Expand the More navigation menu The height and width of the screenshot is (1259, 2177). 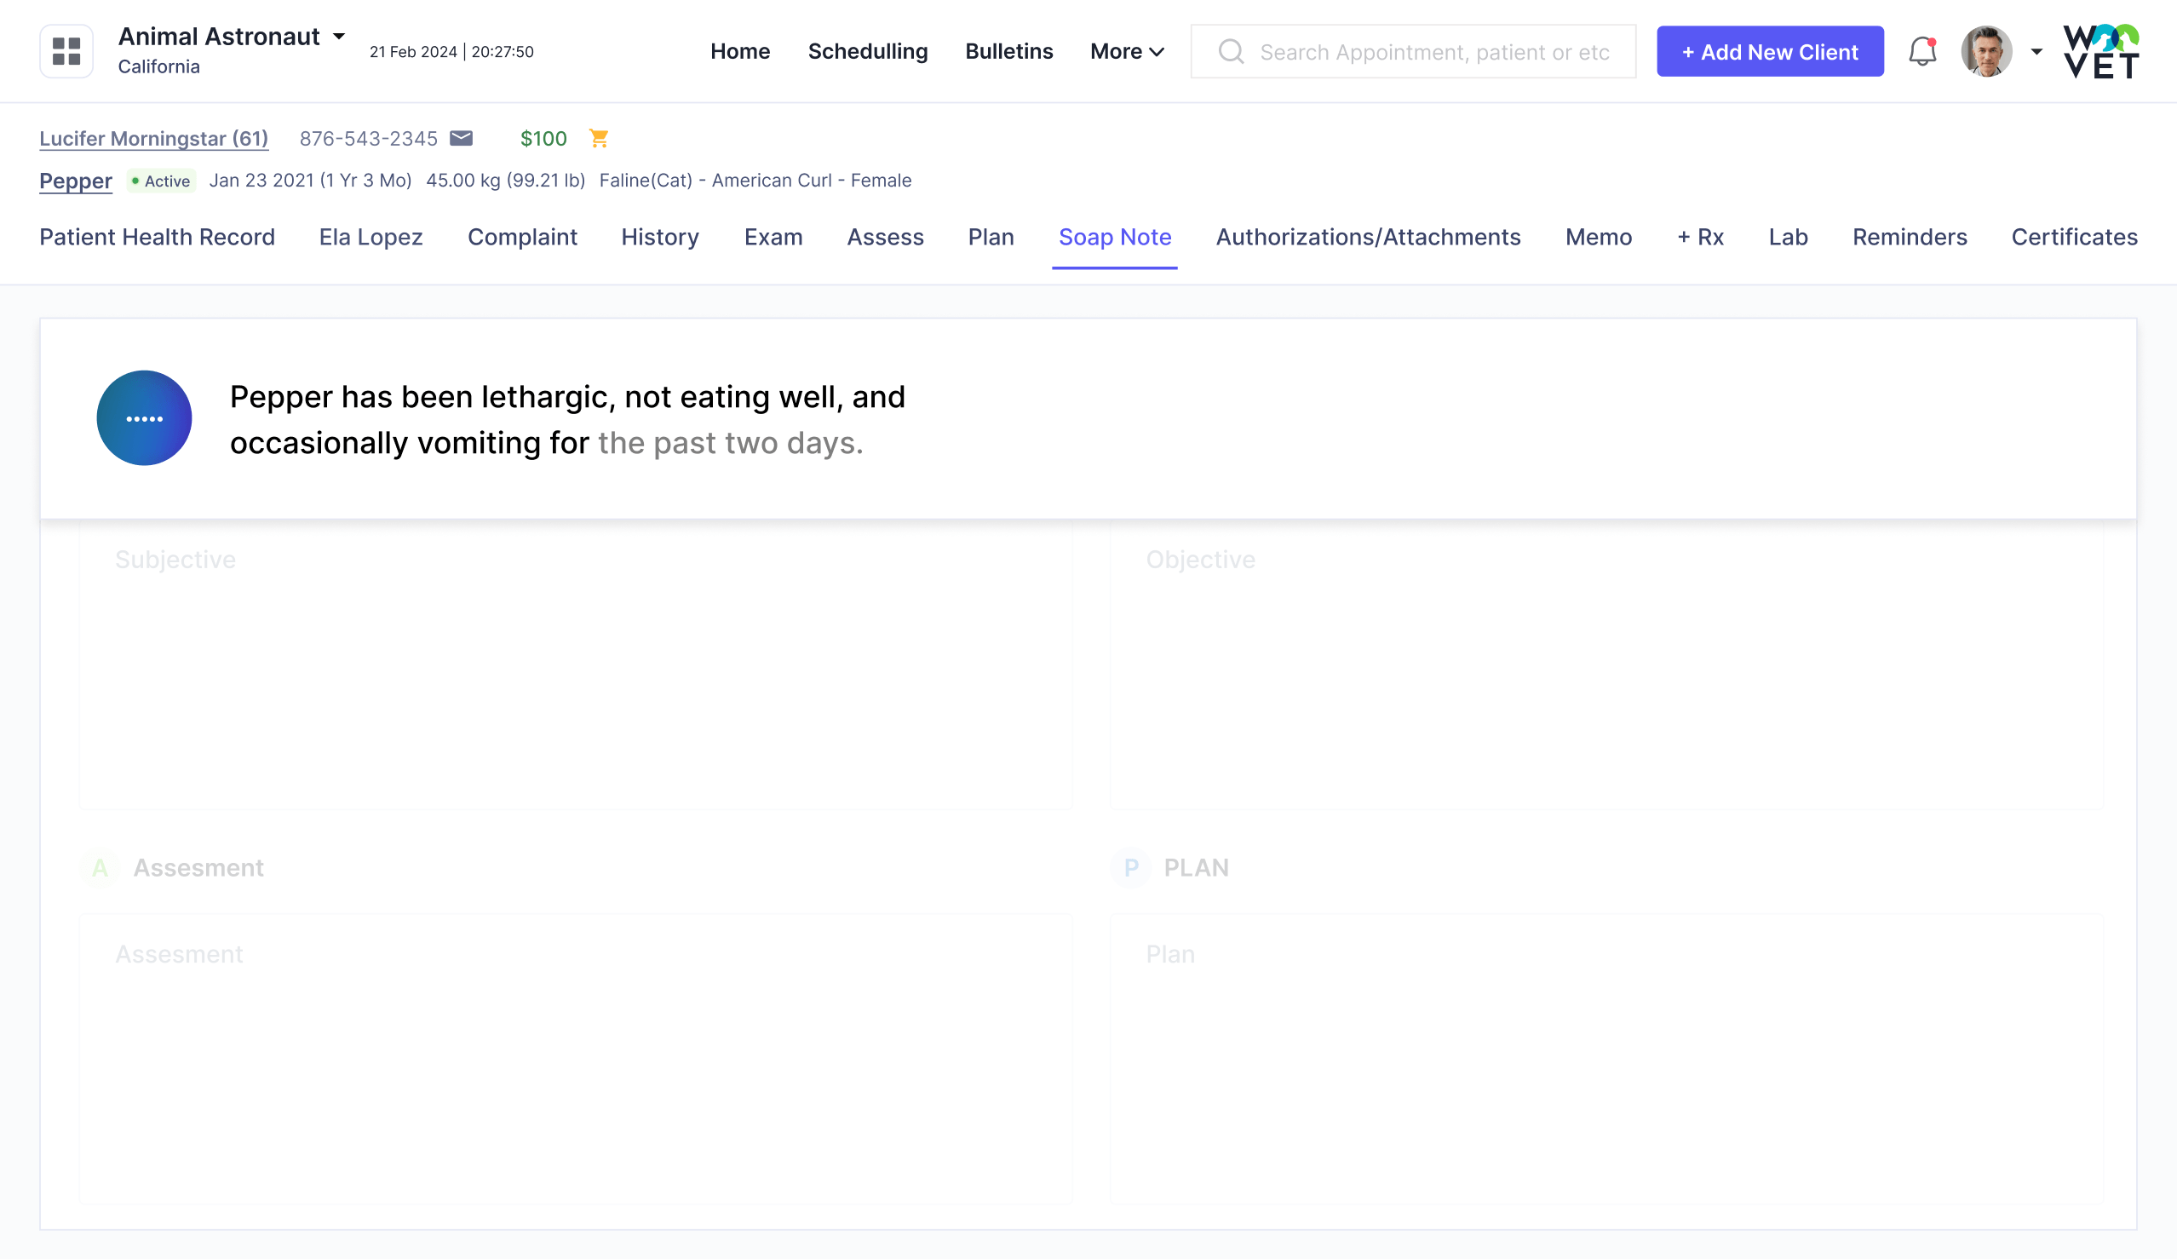click(1127, 52)
